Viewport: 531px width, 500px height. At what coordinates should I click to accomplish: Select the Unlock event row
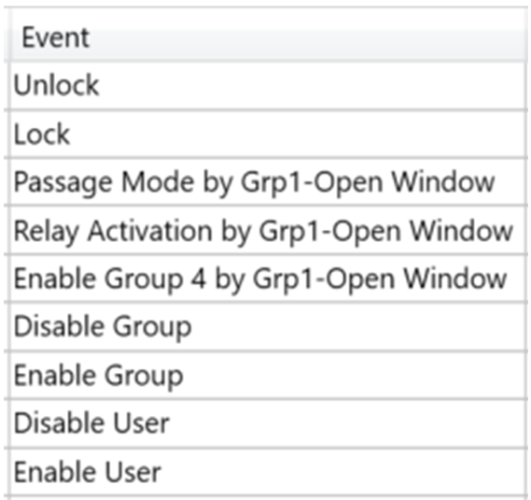point(269,86)
